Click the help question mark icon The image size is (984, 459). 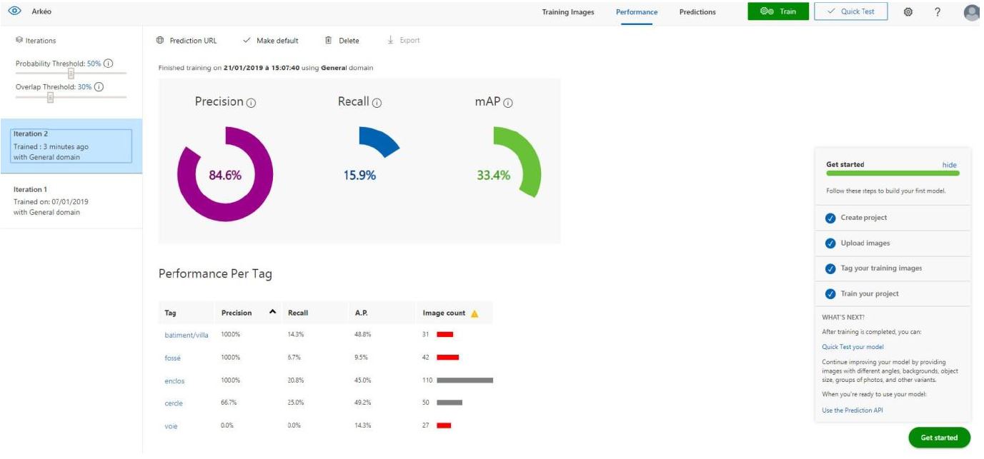(x=937, y=12)
